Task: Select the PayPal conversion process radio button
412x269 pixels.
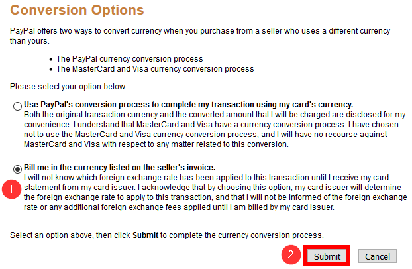Action: (x=17, y=106)
